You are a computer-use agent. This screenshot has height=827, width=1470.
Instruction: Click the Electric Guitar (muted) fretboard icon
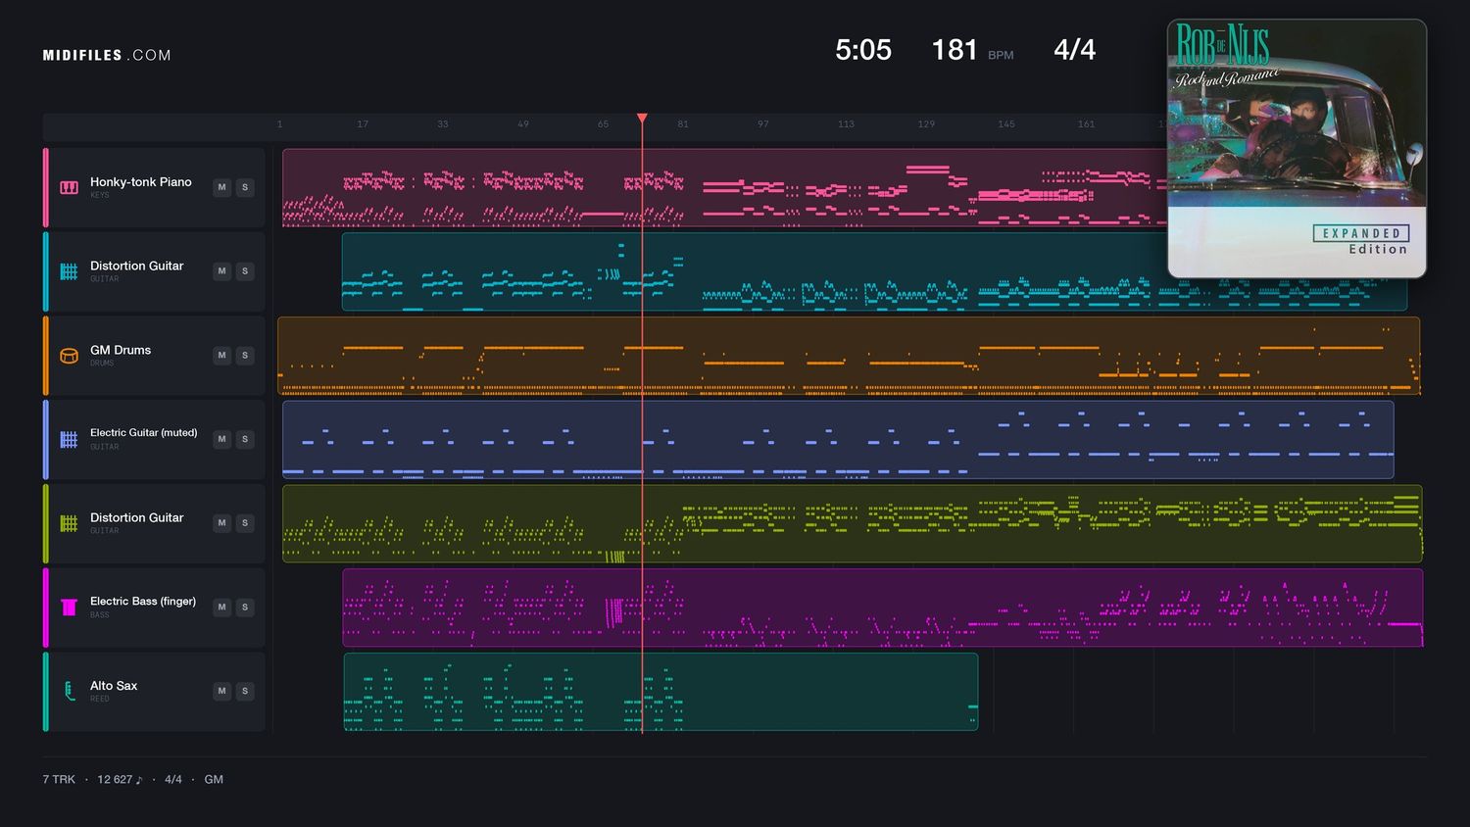pyautogui.click(x=69, y=439)
